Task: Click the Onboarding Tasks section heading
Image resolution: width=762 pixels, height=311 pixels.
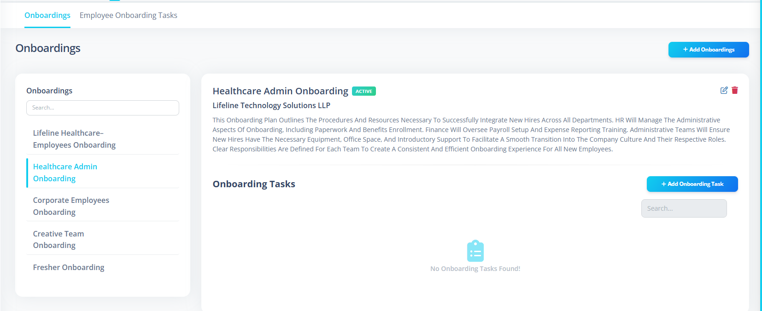Action: point(254,184)
